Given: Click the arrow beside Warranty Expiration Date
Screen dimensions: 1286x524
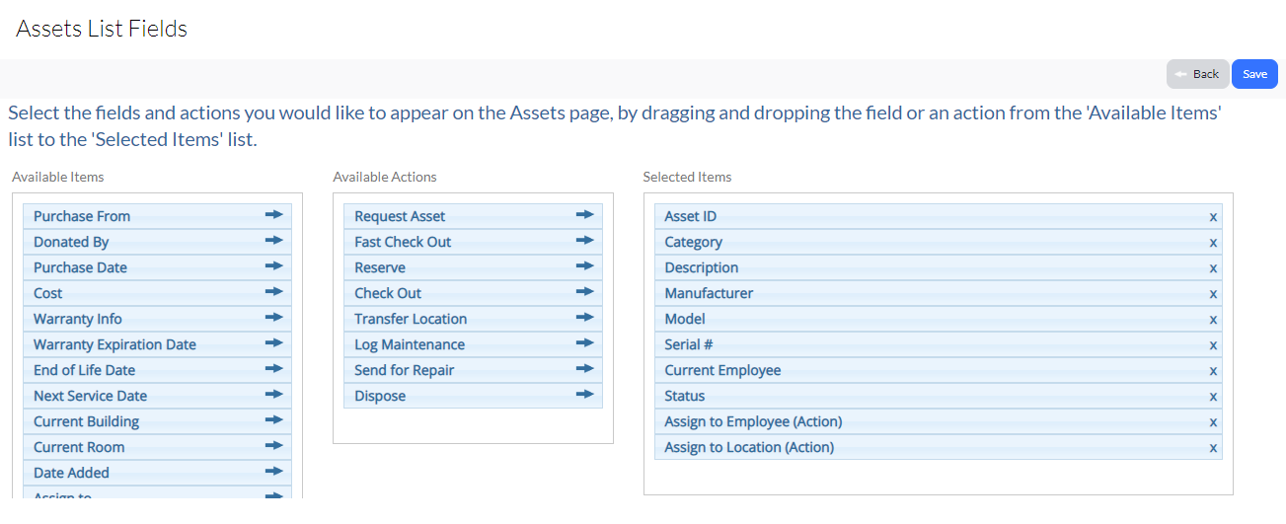Looking at the screenshot, I should 274,342.
